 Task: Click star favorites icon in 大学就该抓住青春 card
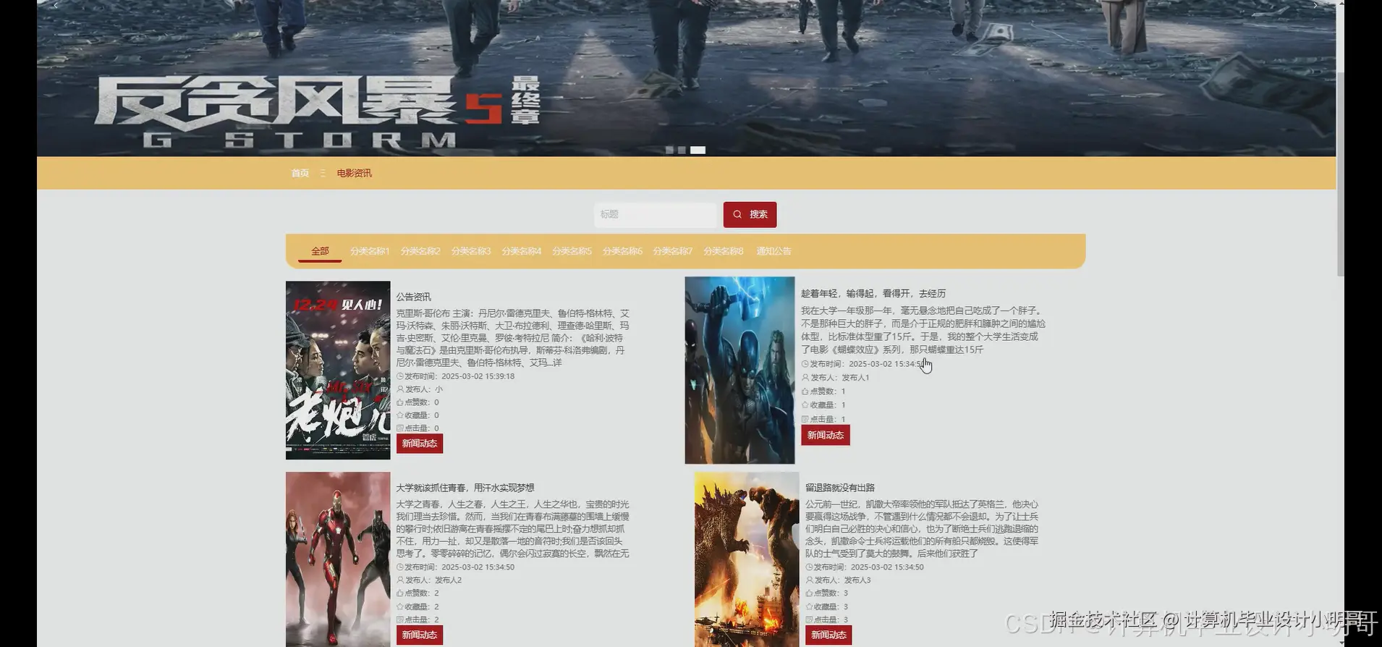[x=400, y=607]
